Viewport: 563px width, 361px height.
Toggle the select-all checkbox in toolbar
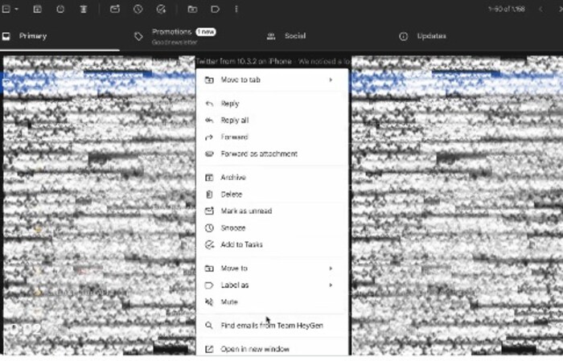[6, 9]
